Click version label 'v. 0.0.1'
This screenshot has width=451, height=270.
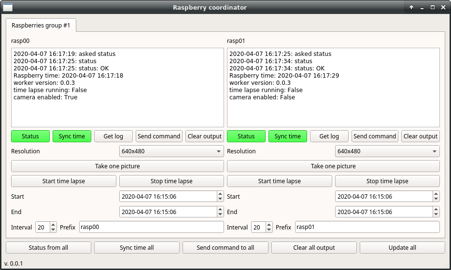[x=14, y=263]
